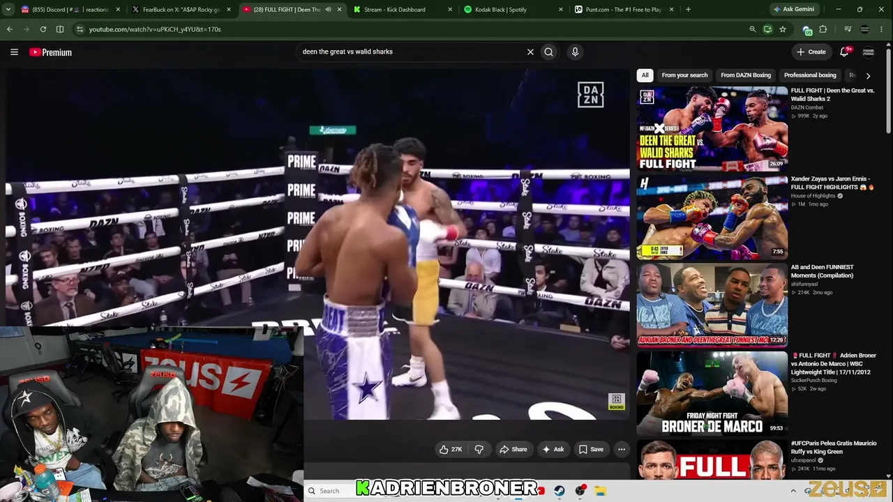
Task: Select the From your search chip
Action: point(684,75)
